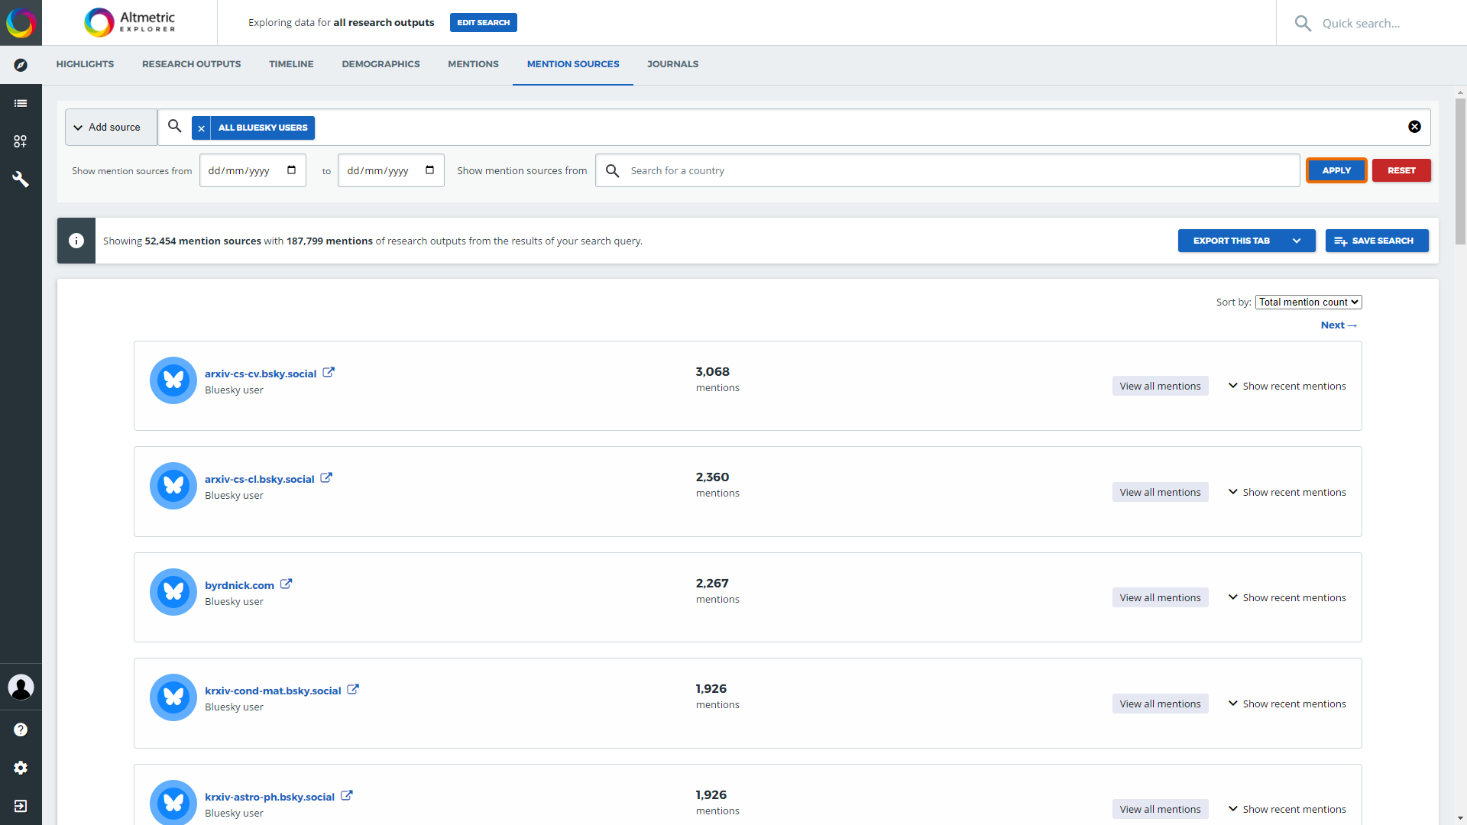This screenshot has width=1467, height=825.
Task: Open the Export This Tab format dropdown arrow
Action: click(x=1297, y=241)
